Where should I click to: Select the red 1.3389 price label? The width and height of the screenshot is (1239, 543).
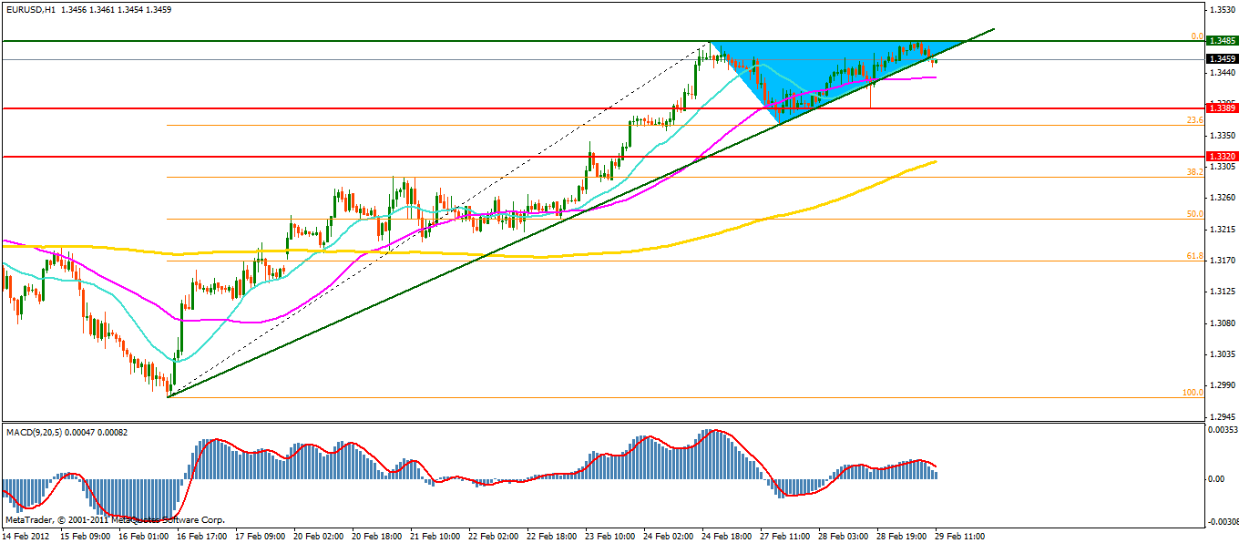pyautogui.click(x=1221, y=108)
